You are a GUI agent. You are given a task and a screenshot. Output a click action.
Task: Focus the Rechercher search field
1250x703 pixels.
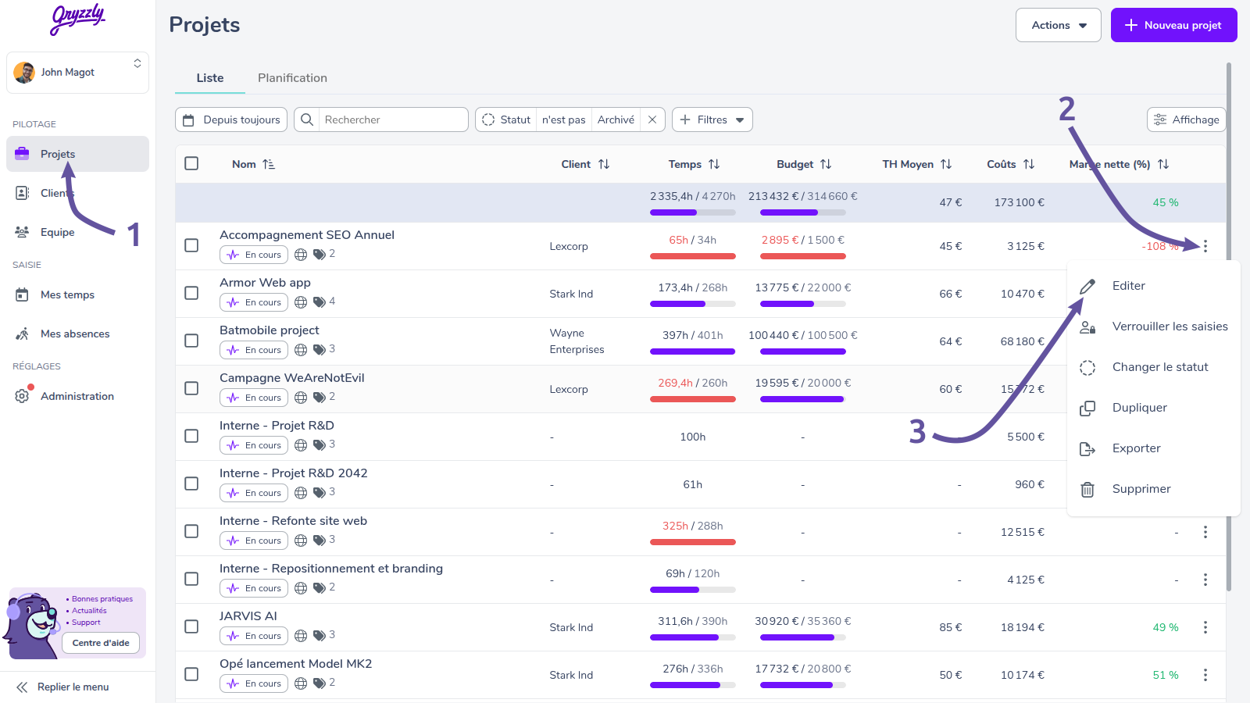tap(393, 120)
